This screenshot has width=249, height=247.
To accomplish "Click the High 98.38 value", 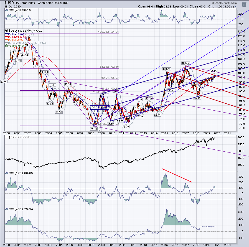I will tap(164, 6).
